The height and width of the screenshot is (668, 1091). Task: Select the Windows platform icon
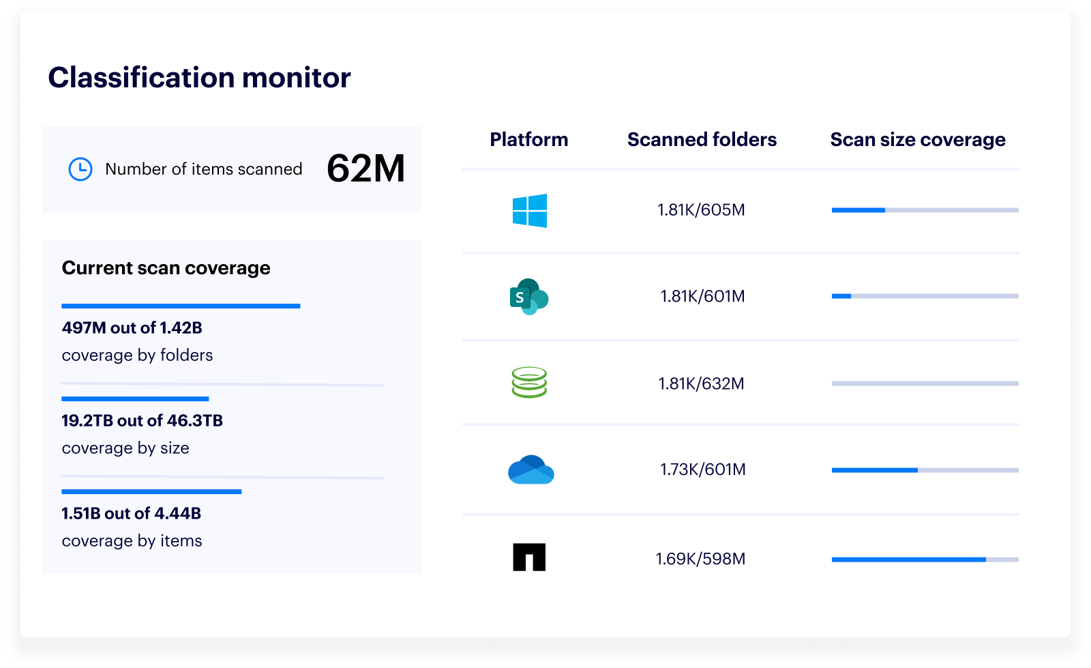[x=530, y=209]
